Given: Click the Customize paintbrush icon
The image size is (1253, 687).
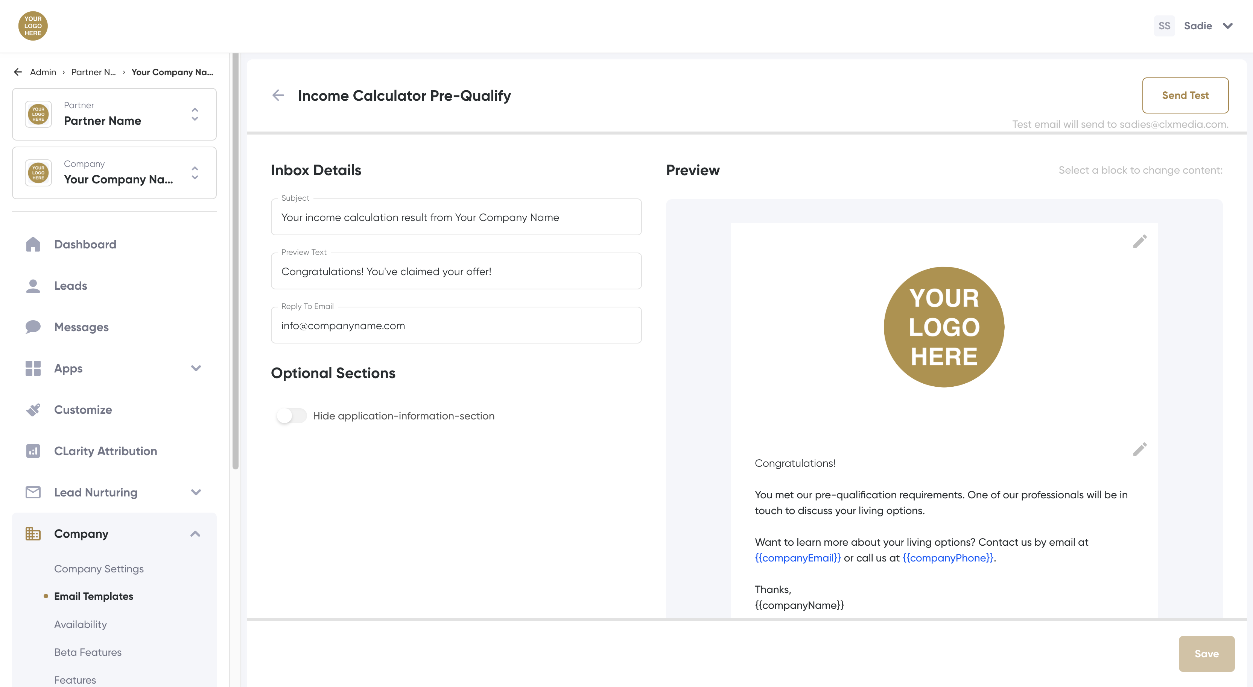Looking at the screenshot, I should click(33, 410).
